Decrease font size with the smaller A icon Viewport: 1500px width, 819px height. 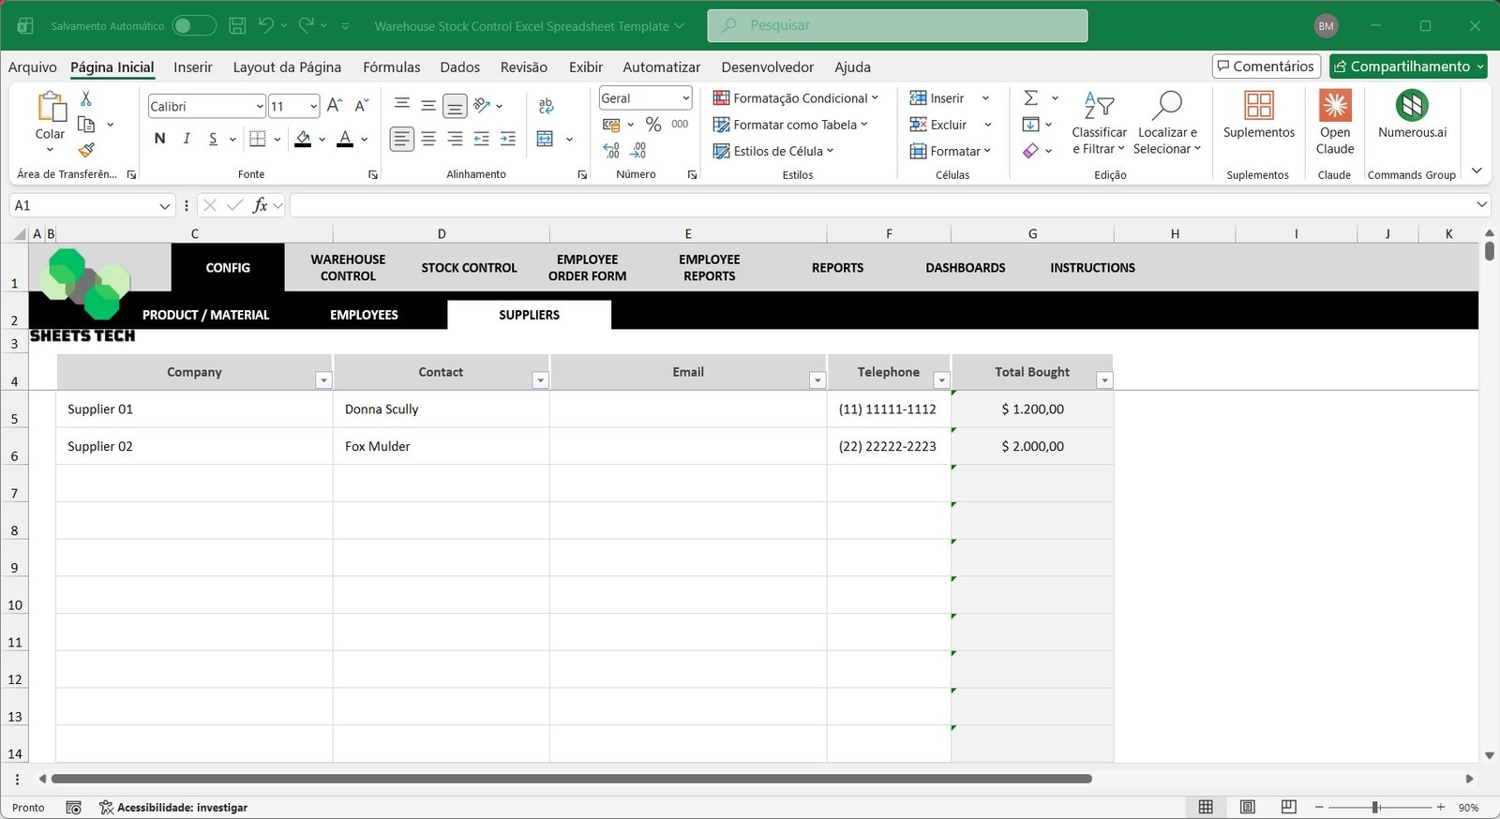pos(362,106)
